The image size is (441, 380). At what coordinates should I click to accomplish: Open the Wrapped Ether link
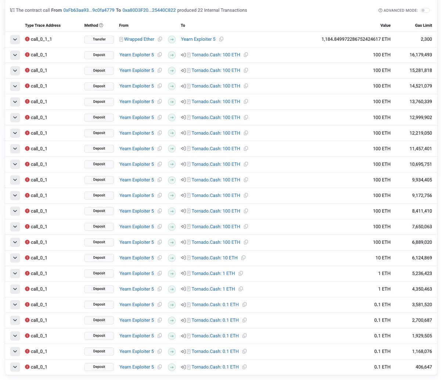[x=139, y=39]
